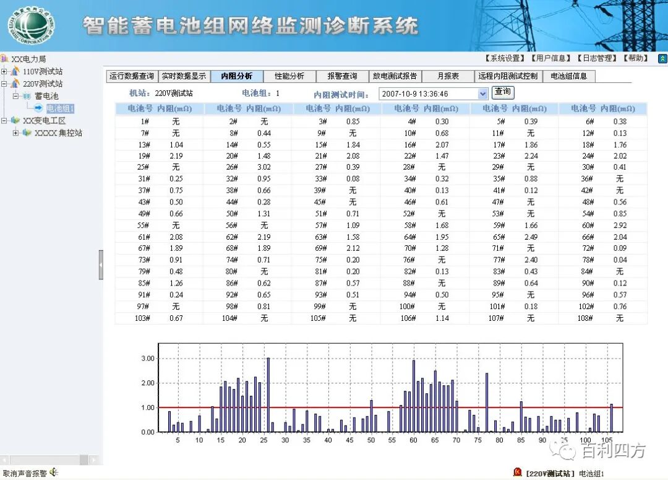Click the red 1.00 threshold line in chart

pos(390,408)
